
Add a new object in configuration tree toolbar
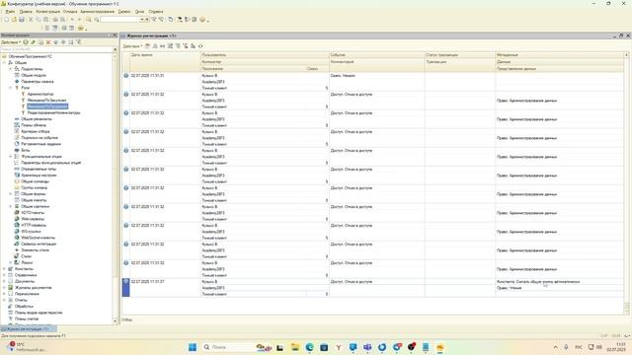click(26, 42)
